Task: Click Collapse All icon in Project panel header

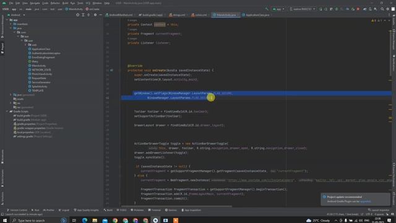Action: [88, 15]
